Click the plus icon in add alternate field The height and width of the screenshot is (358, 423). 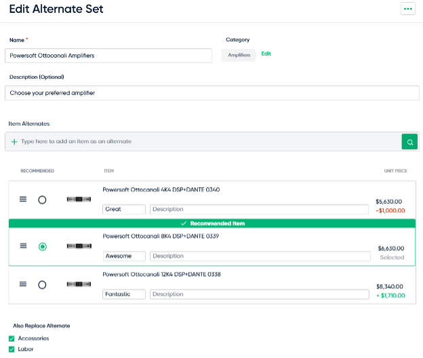click(14, 142)
